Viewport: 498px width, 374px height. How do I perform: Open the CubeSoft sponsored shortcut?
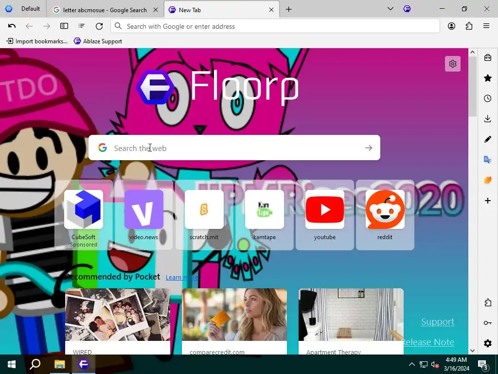pos(84,215)
